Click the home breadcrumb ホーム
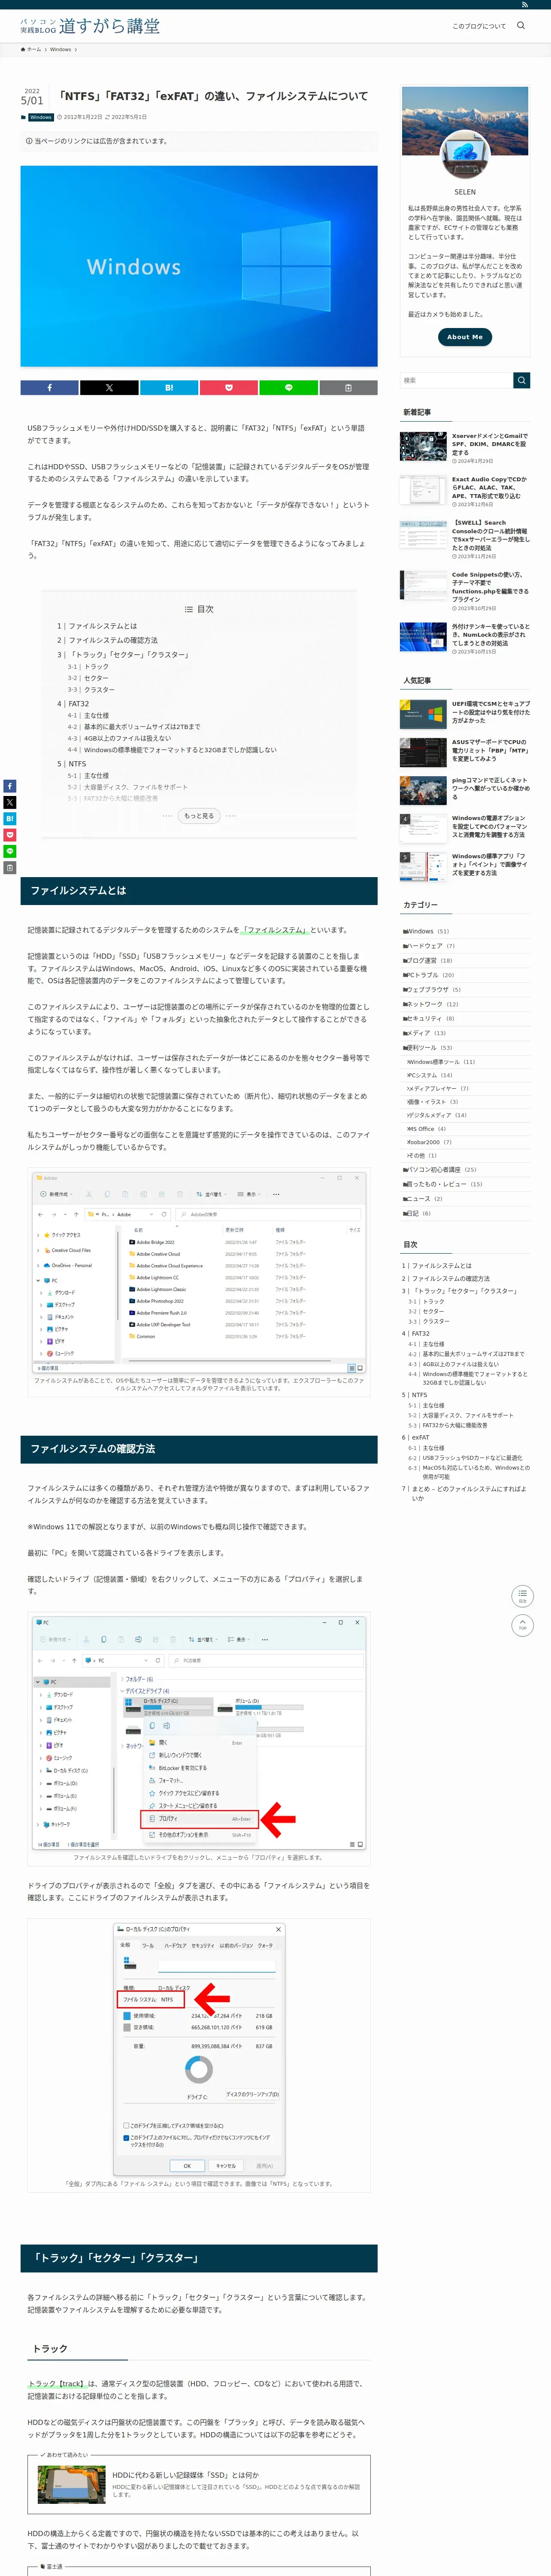551x2576 pixels. click(31, 49)
